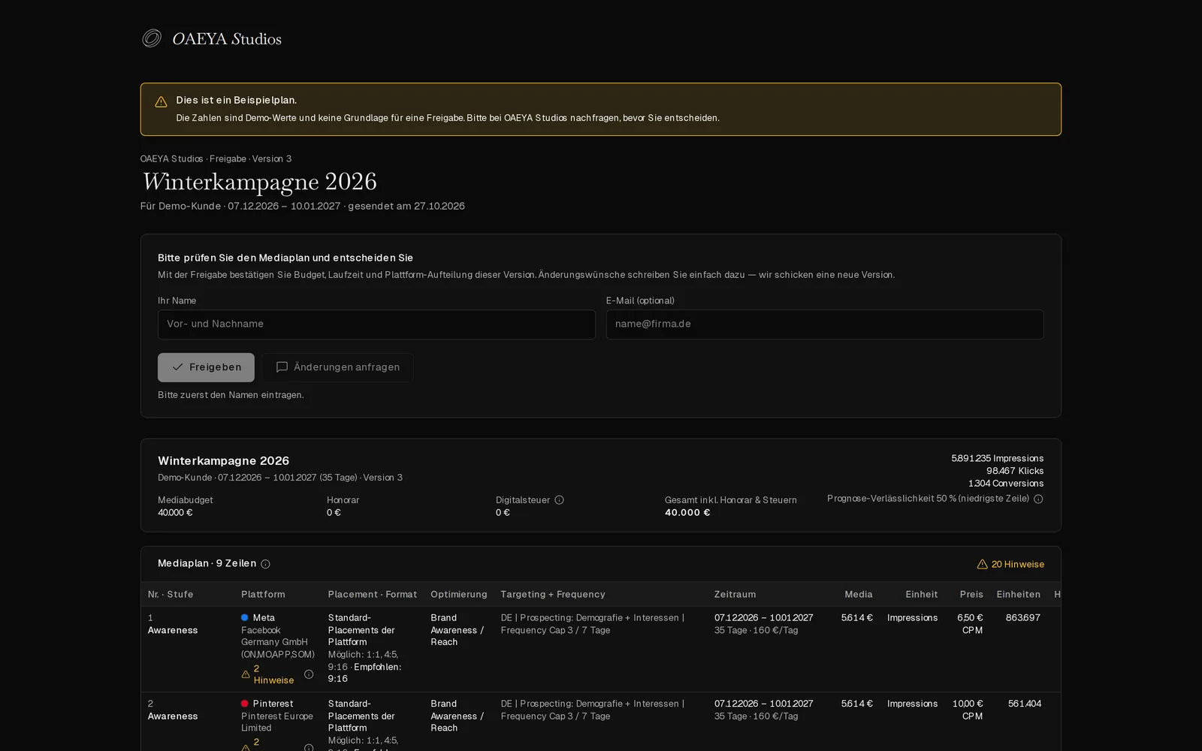Click the 863.697 Einheiten value

pyautogui.click(x=1023, y=618)
